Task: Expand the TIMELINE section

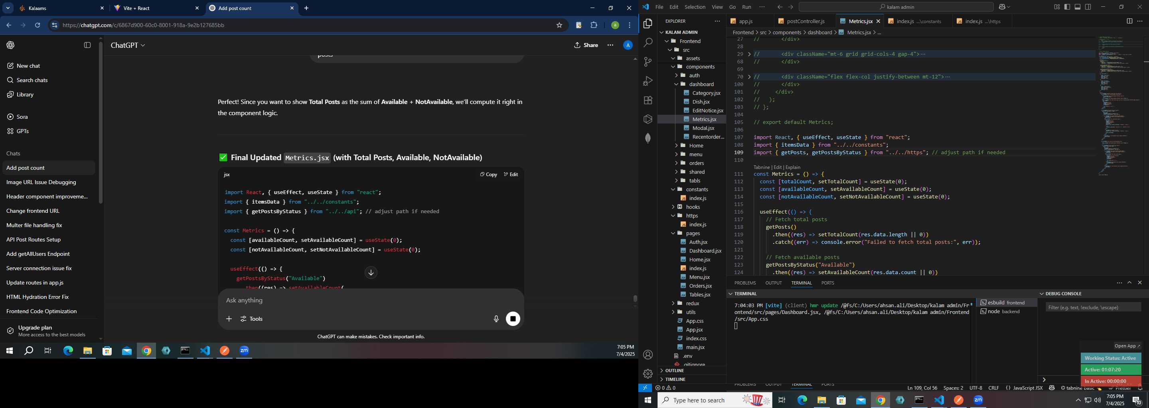Action: (x=675, y=379)
